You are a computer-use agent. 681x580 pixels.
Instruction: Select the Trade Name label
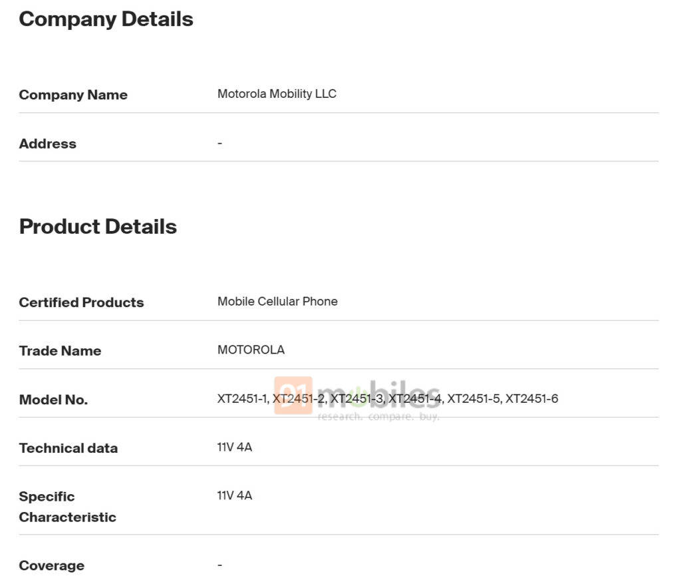point(60,351)
